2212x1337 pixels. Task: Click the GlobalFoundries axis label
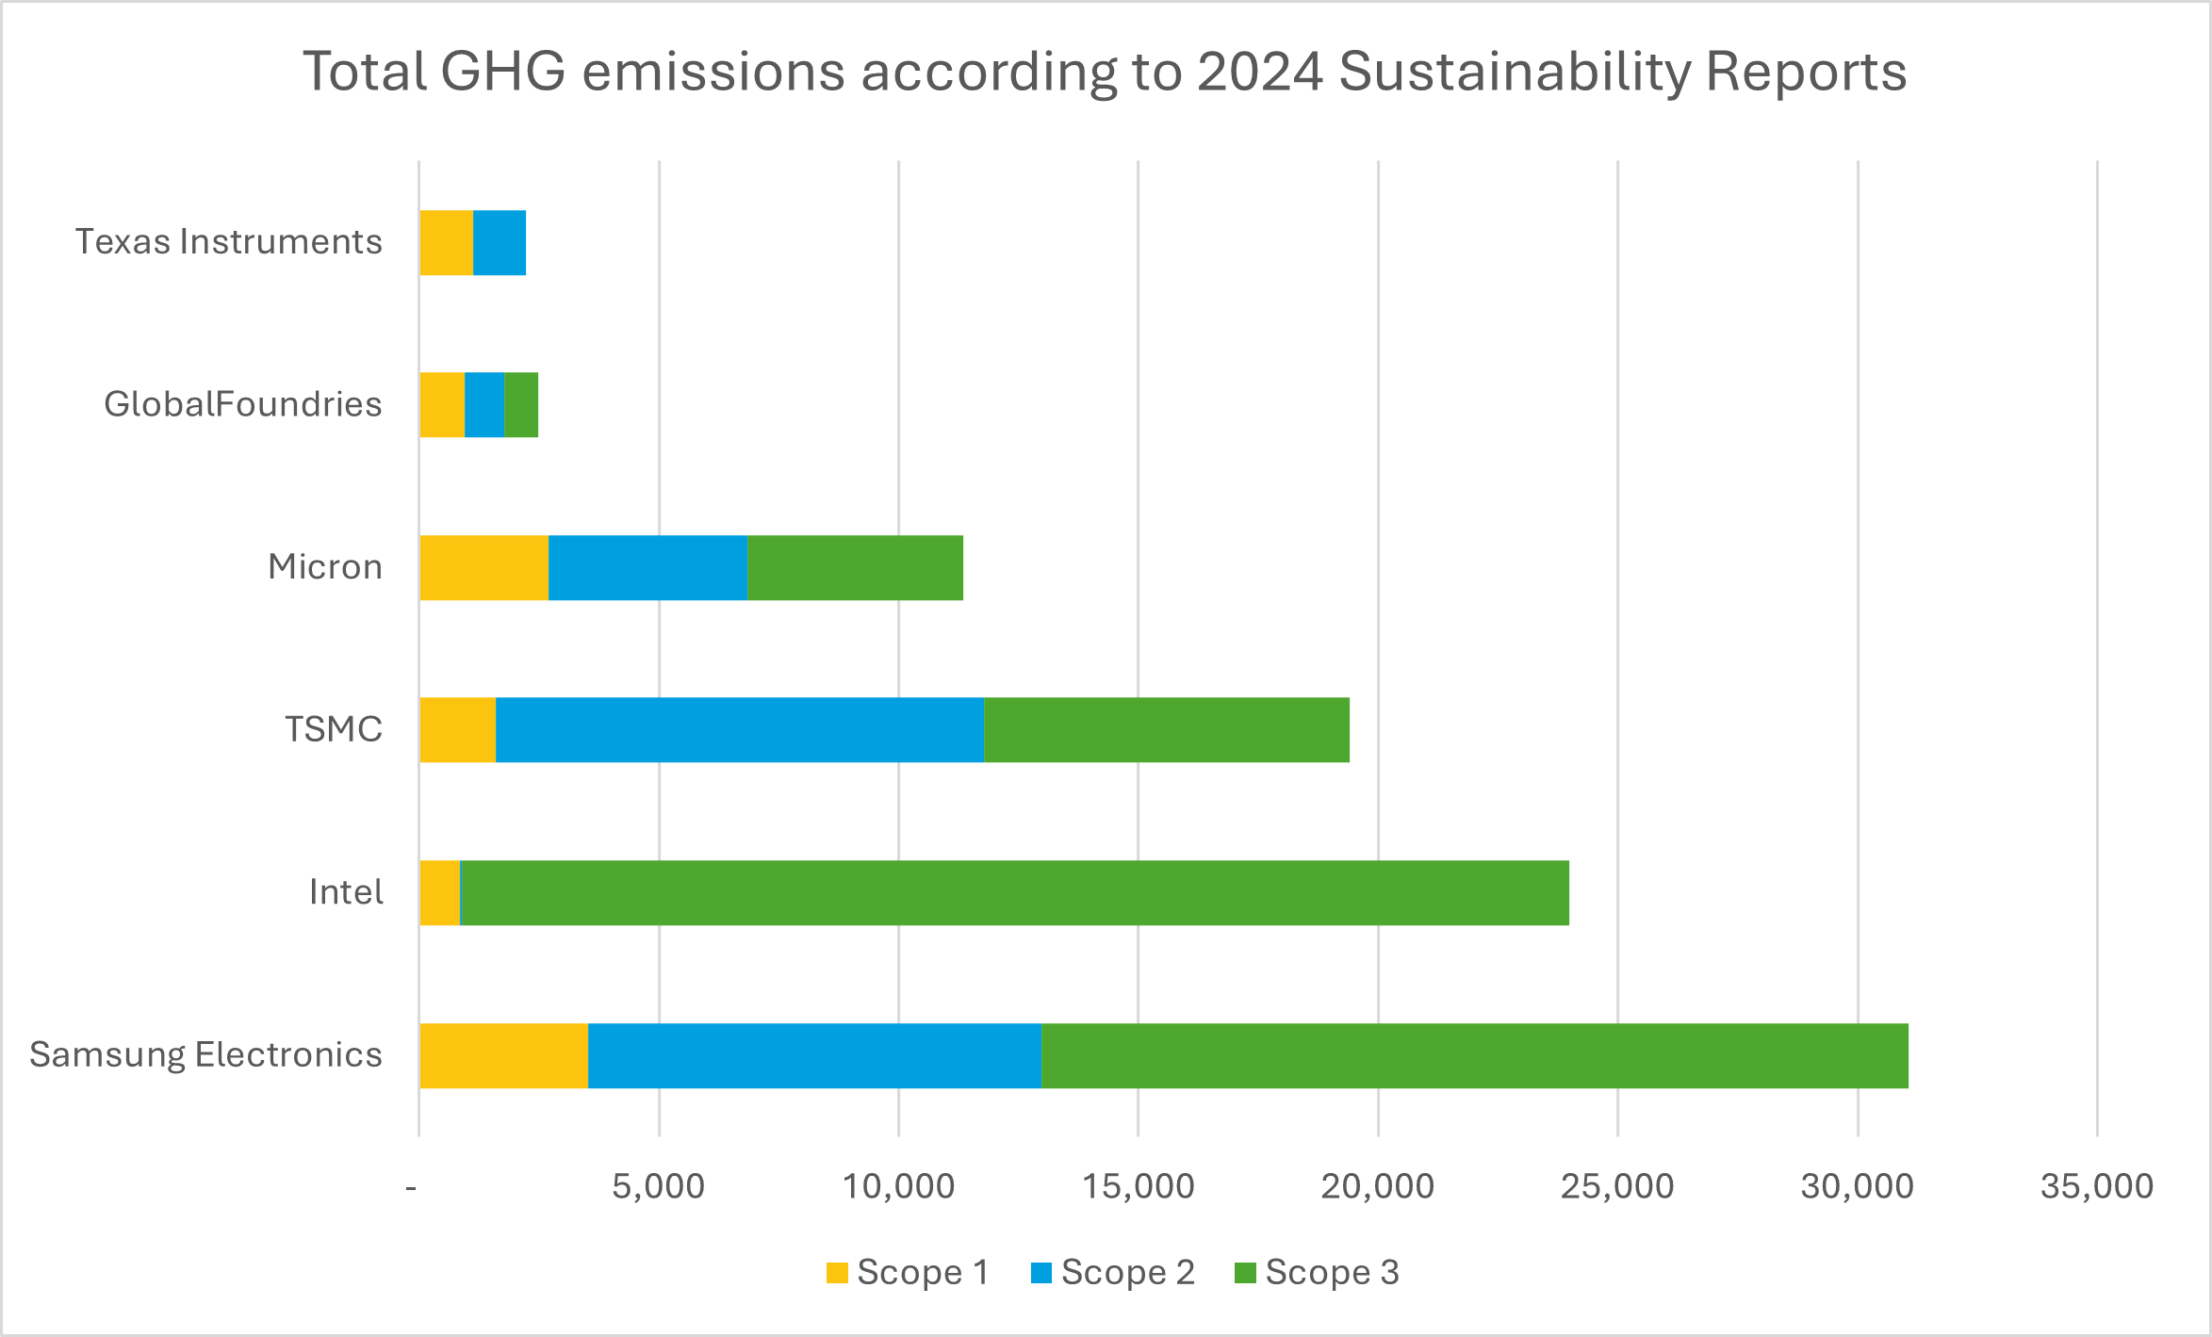243,404
